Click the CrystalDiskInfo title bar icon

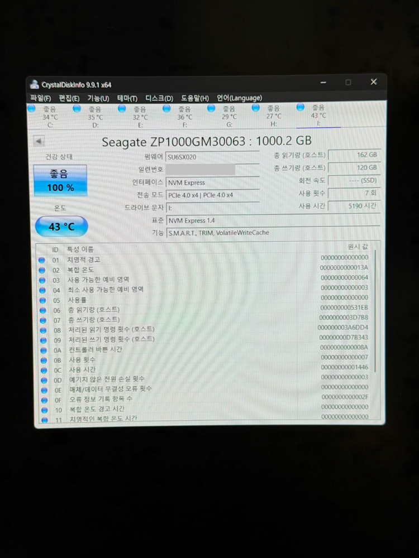[35, 84]
